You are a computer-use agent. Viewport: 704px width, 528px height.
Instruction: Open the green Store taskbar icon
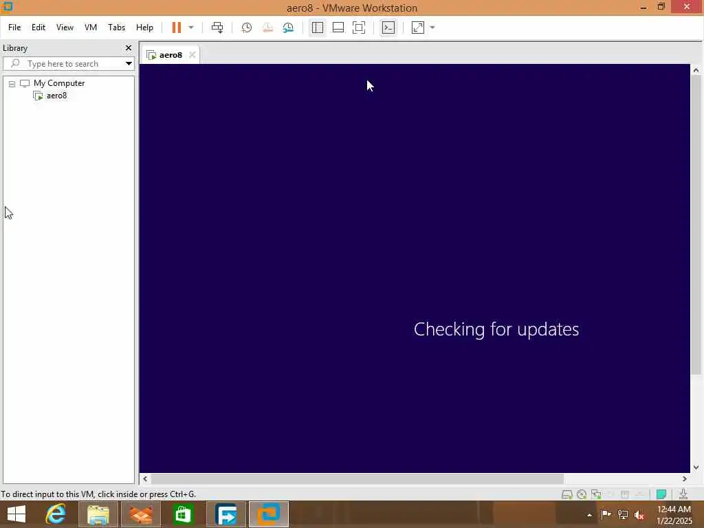183,514
